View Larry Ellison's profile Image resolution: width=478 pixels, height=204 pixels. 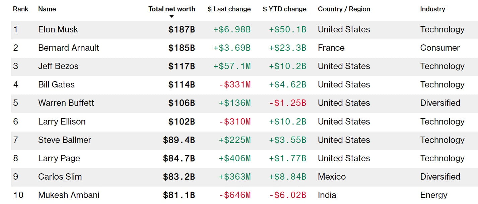[x=62, y=122]
